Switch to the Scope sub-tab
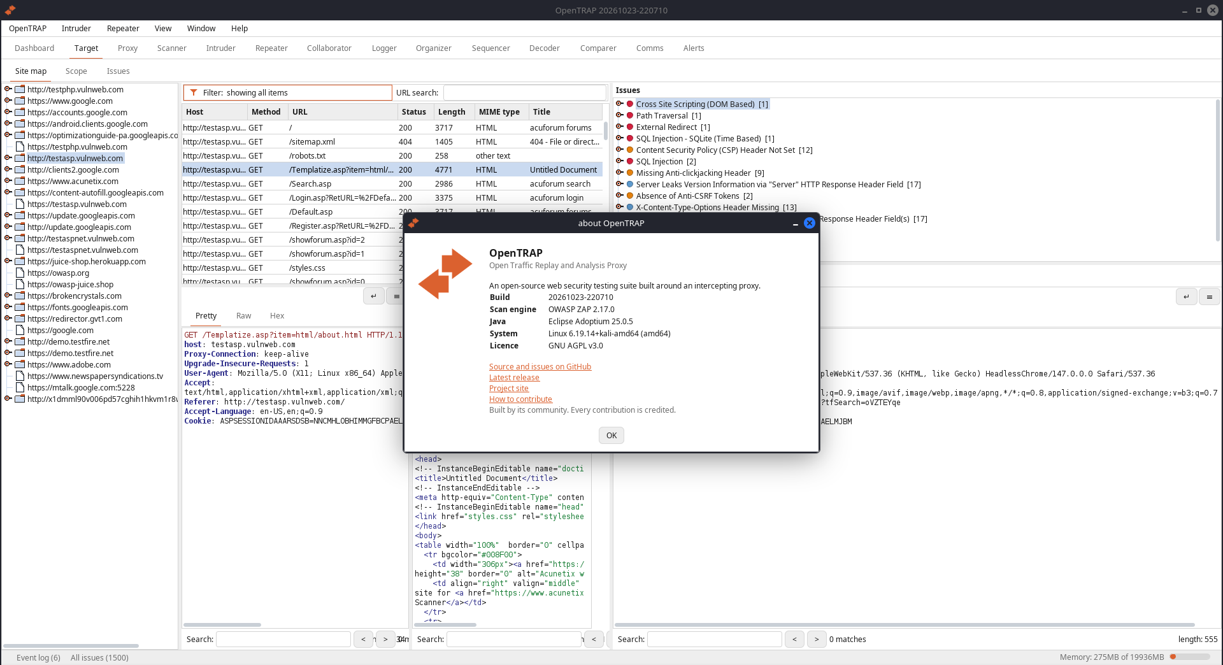 tap(76, 71)
